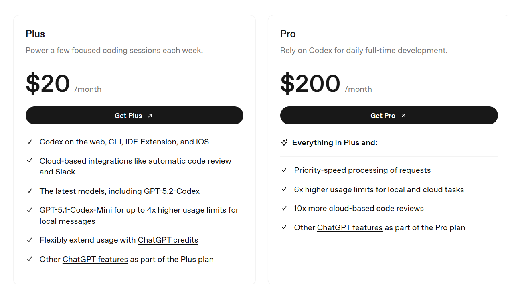Viewport: 508px width, 284px height.
Task: Click checkmark beside 6x higher usage limits
Action: coord(284,189)
